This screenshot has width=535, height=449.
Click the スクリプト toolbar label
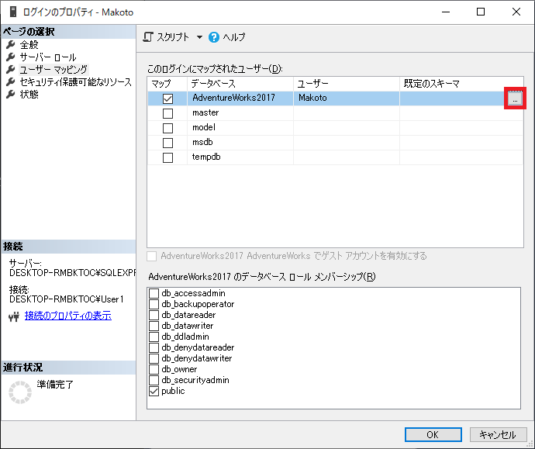173,37
